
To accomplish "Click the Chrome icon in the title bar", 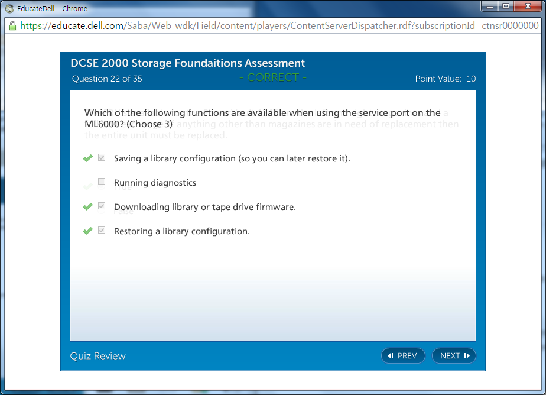I will pos(9,8).
